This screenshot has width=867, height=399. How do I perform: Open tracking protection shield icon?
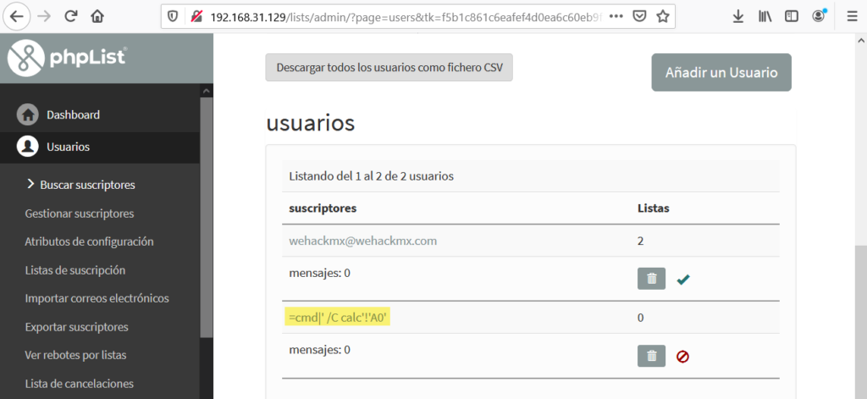(173, 17)
